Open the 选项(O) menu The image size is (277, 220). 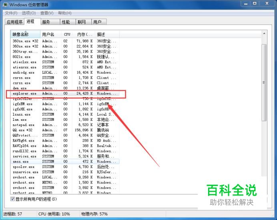(x=29, y=13)
